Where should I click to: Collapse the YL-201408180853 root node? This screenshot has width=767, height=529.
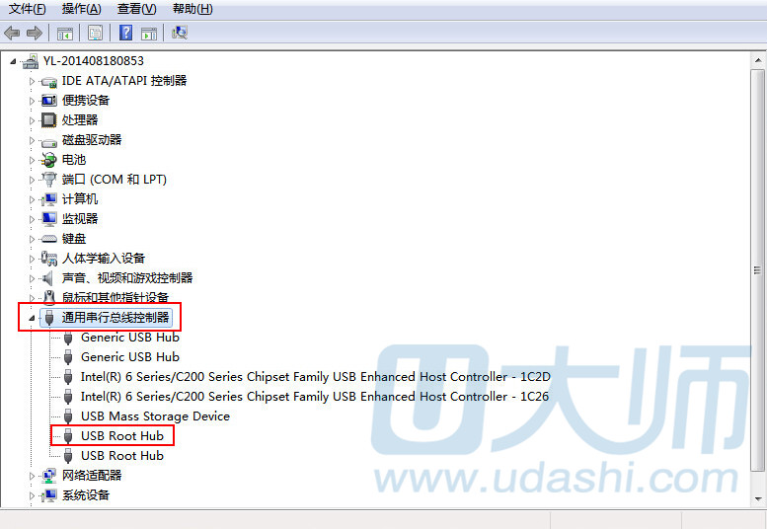pyautogui.click(x=13, y=61)
